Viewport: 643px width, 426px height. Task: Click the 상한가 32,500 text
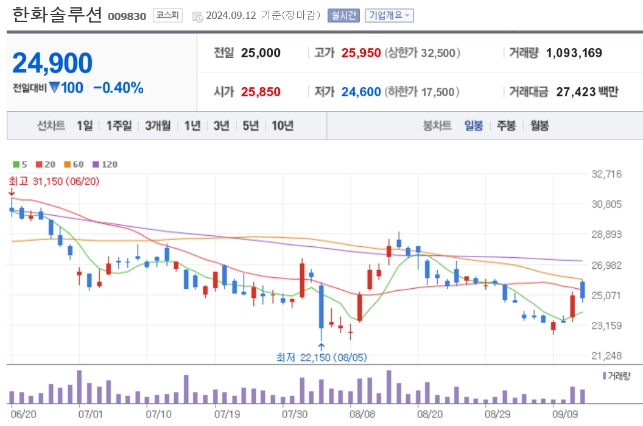pos(423,53)
